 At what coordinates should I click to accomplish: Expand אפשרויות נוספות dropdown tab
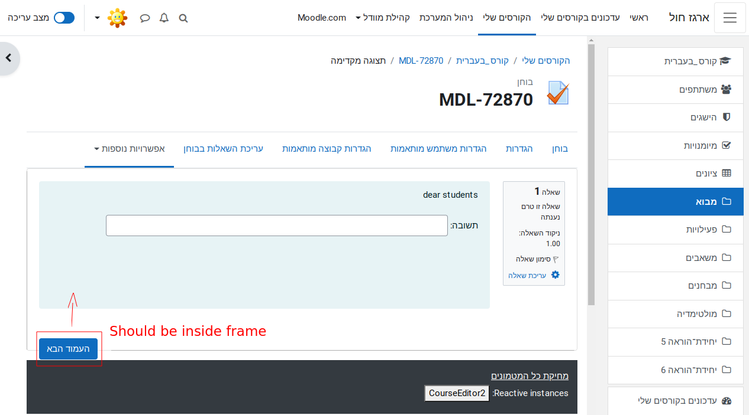pyautogui.click(x=129, y=149)
